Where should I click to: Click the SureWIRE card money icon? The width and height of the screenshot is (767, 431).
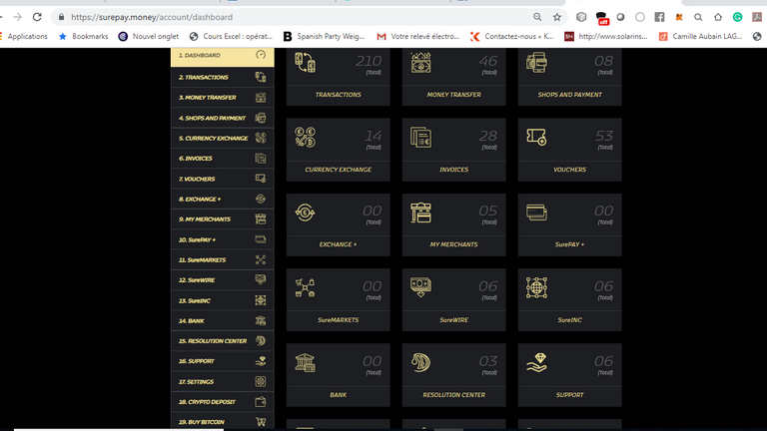pyautogui.click(x=420, y=287)
